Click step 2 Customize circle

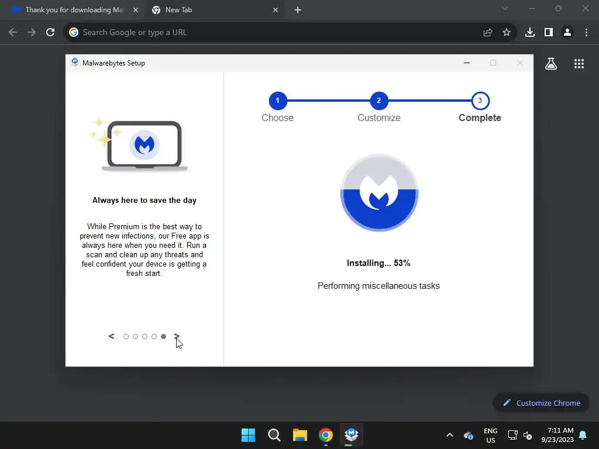pos(379,101)
